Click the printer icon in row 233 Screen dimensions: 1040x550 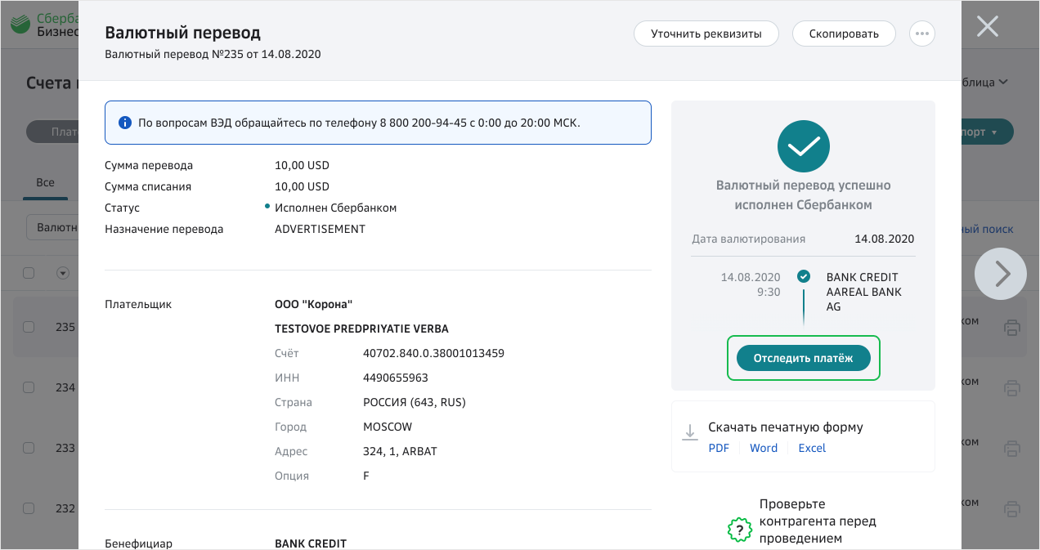[x=1011, y=448]
